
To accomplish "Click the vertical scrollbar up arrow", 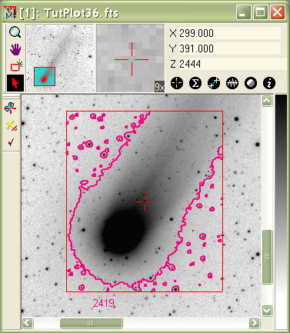I will (x=267, y=101).
